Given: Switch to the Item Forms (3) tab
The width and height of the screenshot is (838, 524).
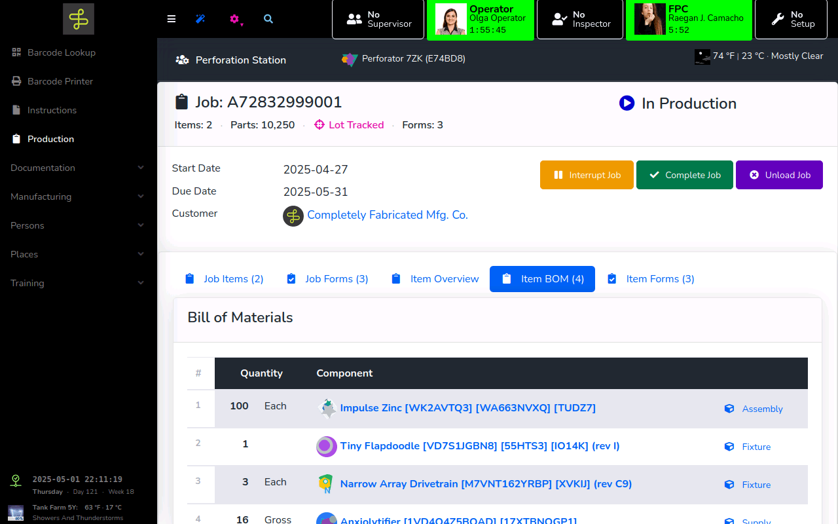Looking at the screenshot, I should 651,279.
